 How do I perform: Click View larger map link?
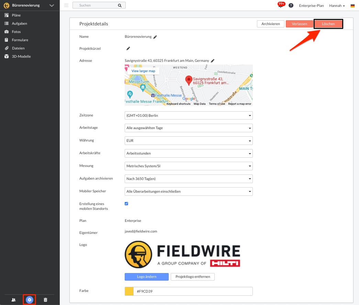(x=143, y=71)
